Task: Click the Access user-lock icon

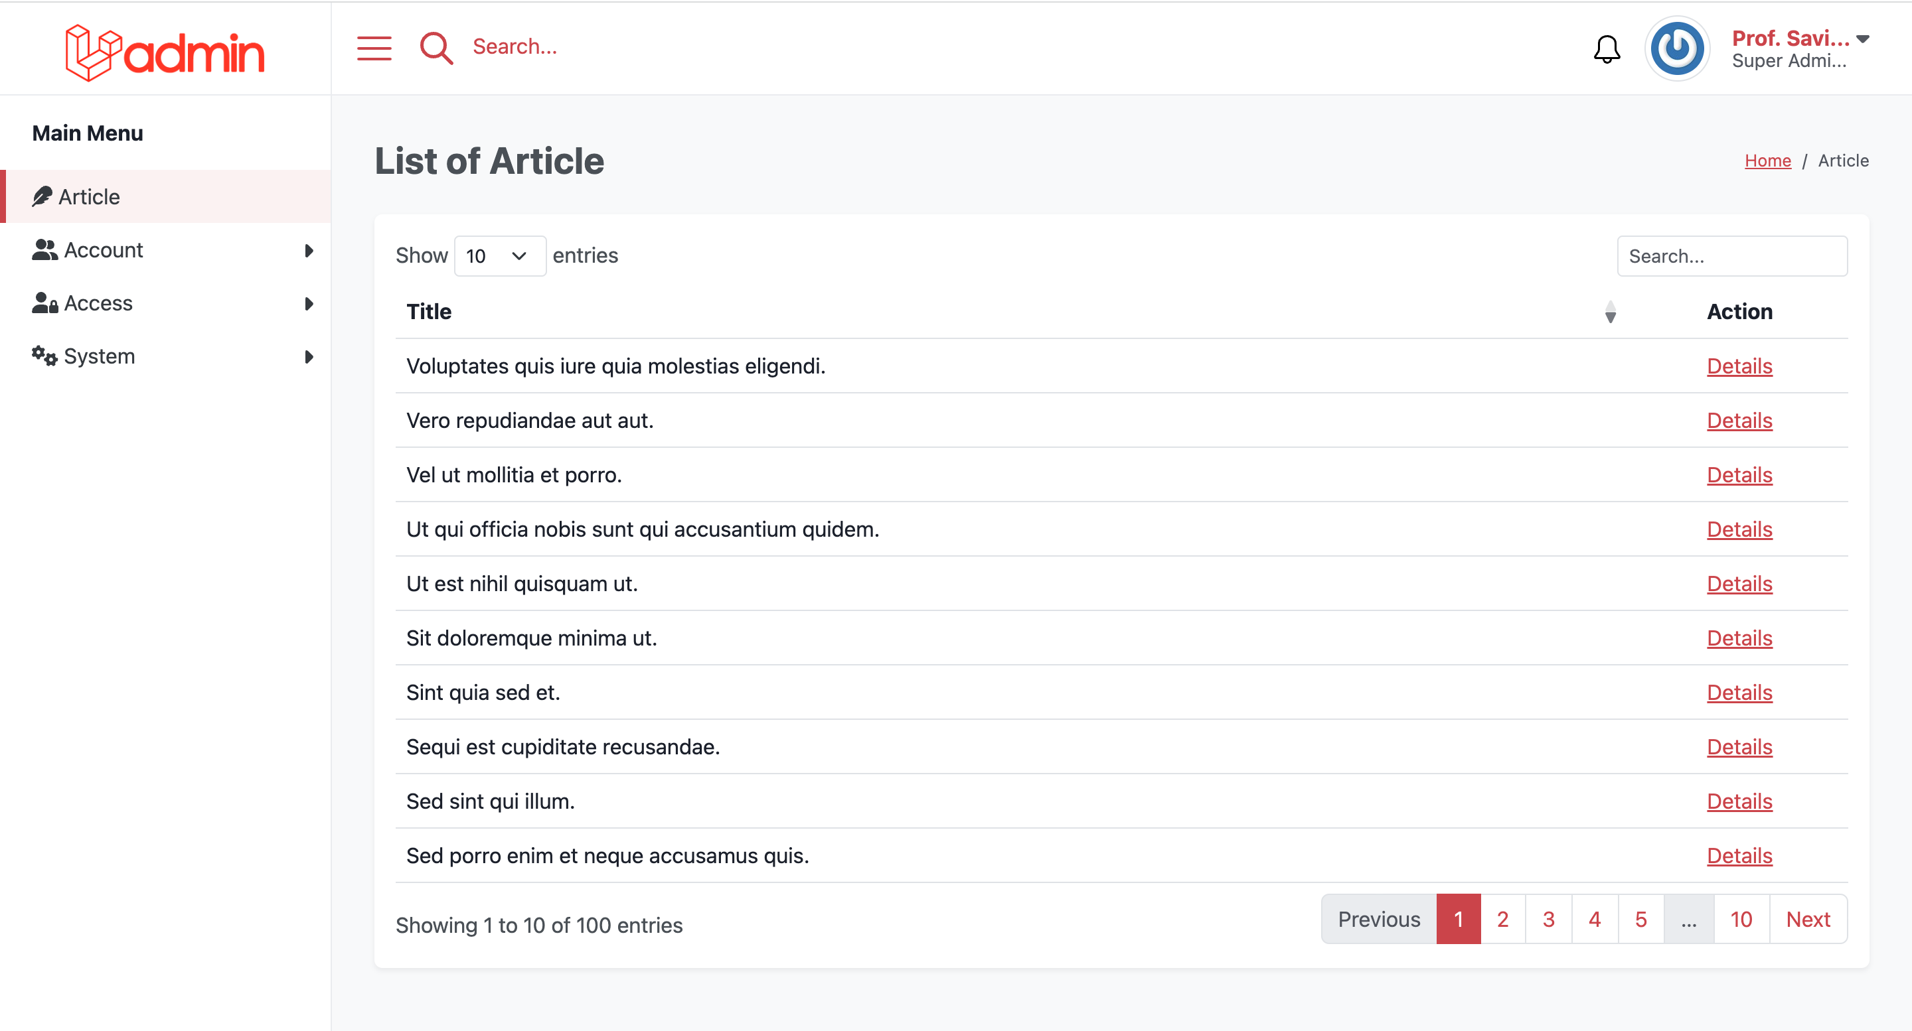Action: [44, 303]
